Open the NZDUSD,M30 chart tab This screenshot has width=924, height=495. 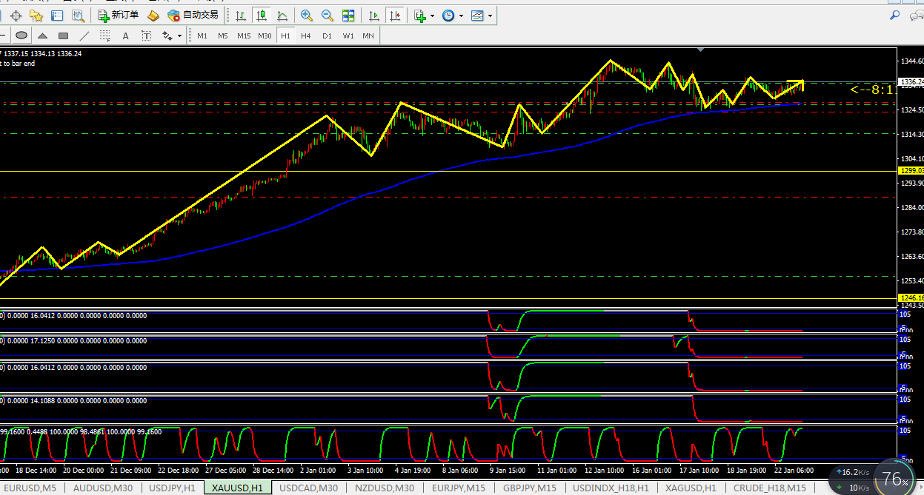click(385, 488)
